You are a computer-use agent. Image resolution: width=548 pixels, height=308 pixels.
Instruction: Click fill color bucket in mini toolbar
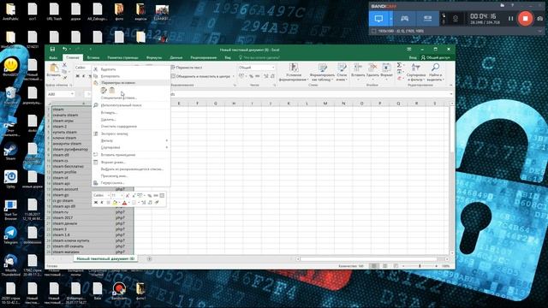(115, 203)
